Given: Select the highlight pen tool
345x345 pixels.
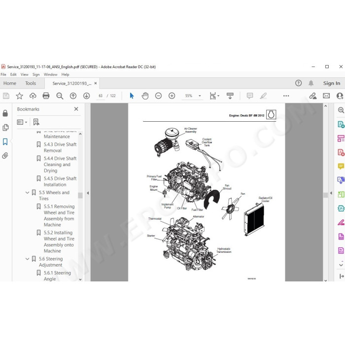Looking at the screenshot, I should (263, 96).
